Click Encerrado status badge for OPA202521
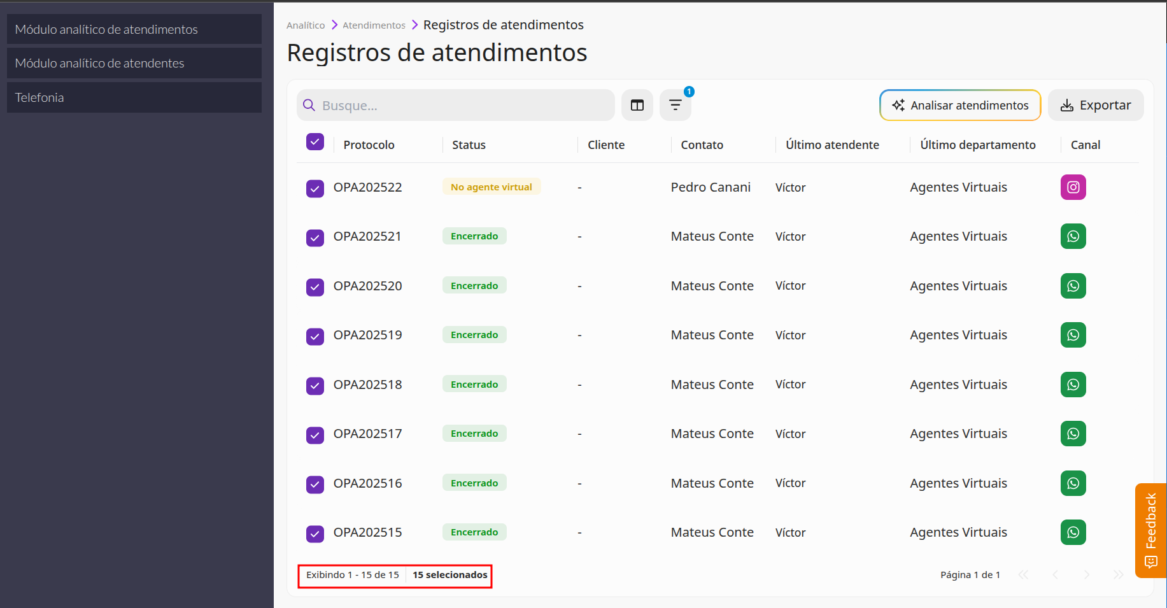The width and height of the screenshot is (1167, 608). (474, 236)
